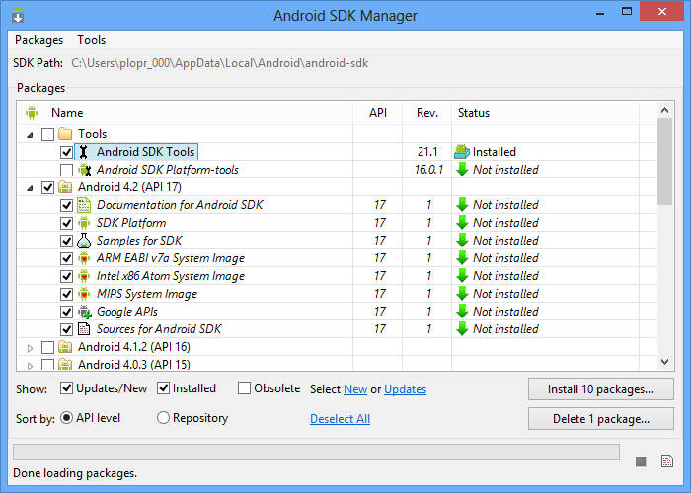Uncheck the Android SDK Tools checkbox

point(66,152)
